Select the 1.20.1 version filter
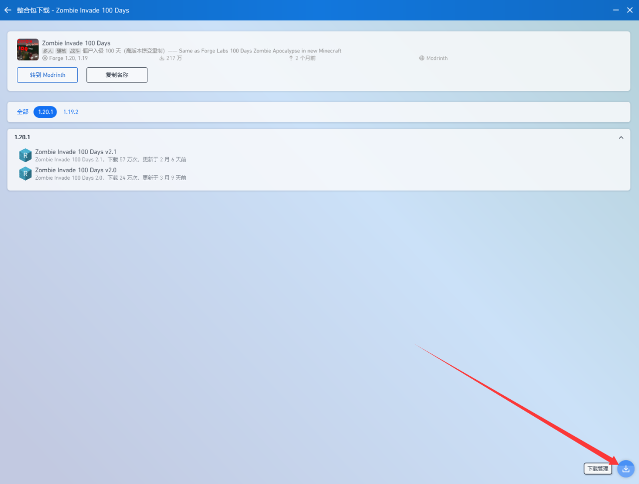The image size is (639, 484). [x=45, y=112]
